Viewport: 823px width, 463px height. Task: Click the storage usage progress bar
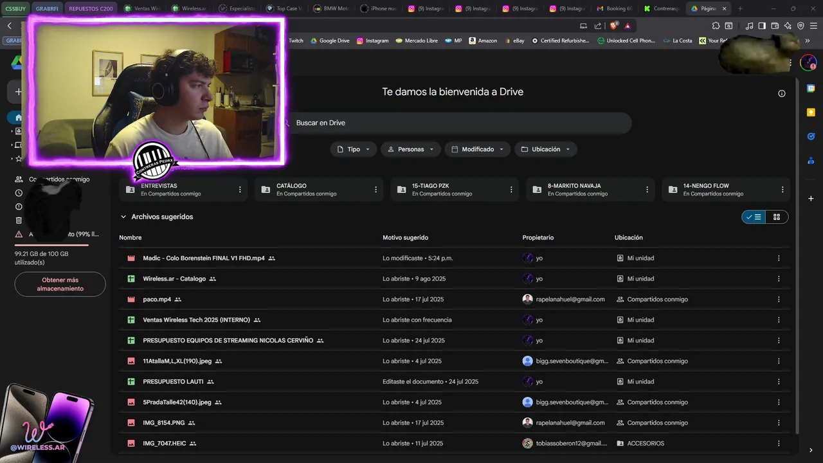point(51,245)
